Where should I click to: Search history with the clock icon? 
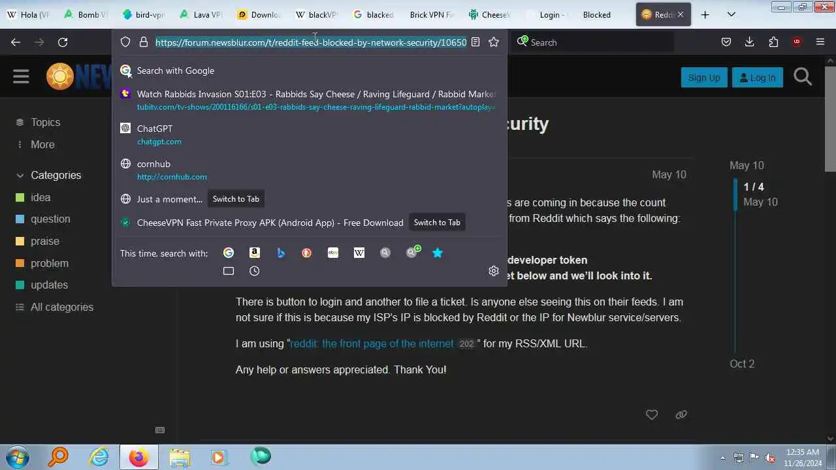[255, 271]
